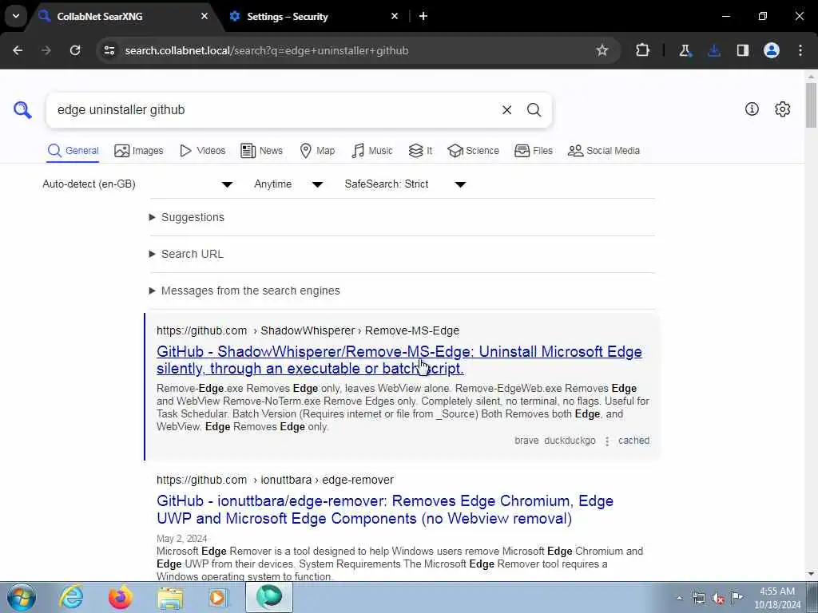Open the Extensions puzzle icon

[x=643, y=50]
